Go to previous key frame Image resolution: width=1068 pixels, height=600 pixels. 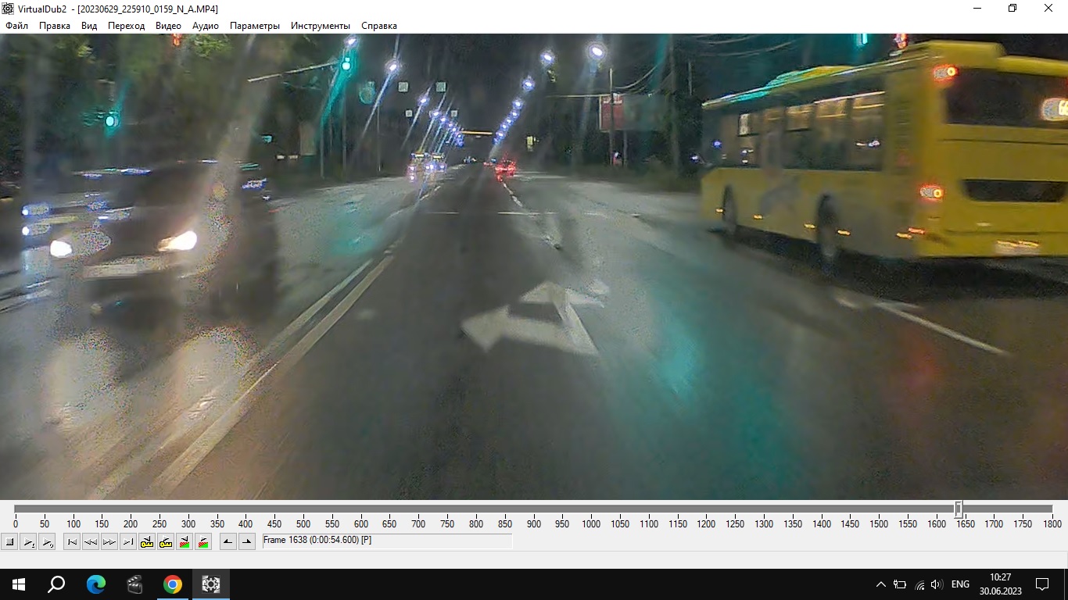click(147, 541)
